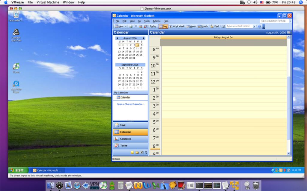
Task: Open the Edit menu in Outlook
Action: tap(124, 21)
